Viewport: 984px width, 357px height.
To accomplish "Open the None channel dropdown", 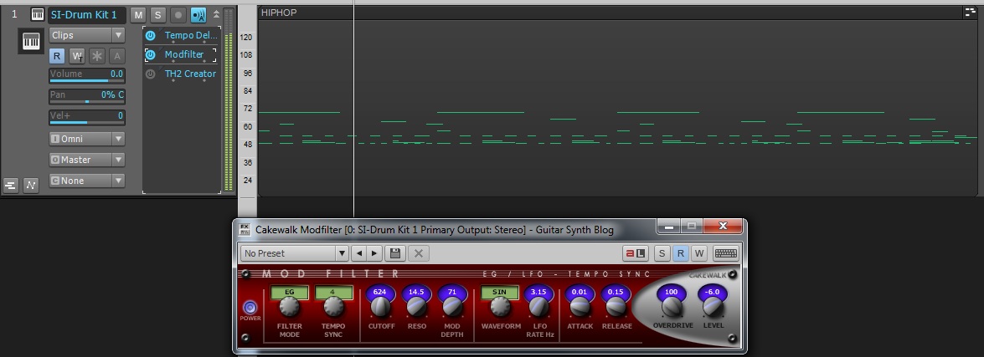I will [x=87, y=181].
